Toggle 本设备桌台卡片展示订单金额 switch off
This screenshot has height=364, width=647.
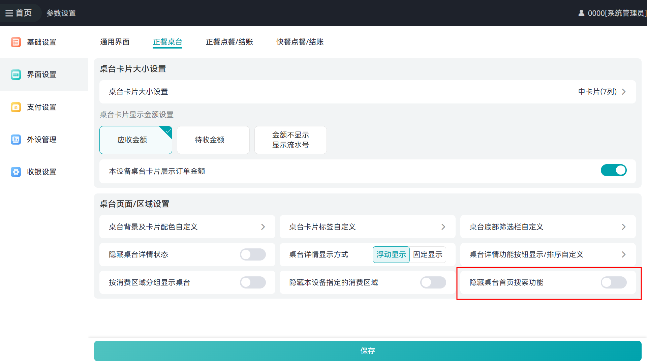[614, 171]
